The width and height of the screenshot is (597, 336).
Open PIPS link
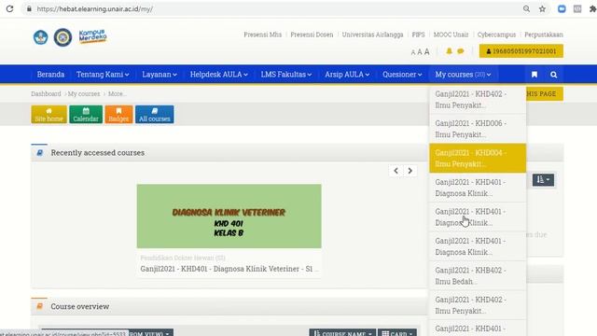coord(418,35)
